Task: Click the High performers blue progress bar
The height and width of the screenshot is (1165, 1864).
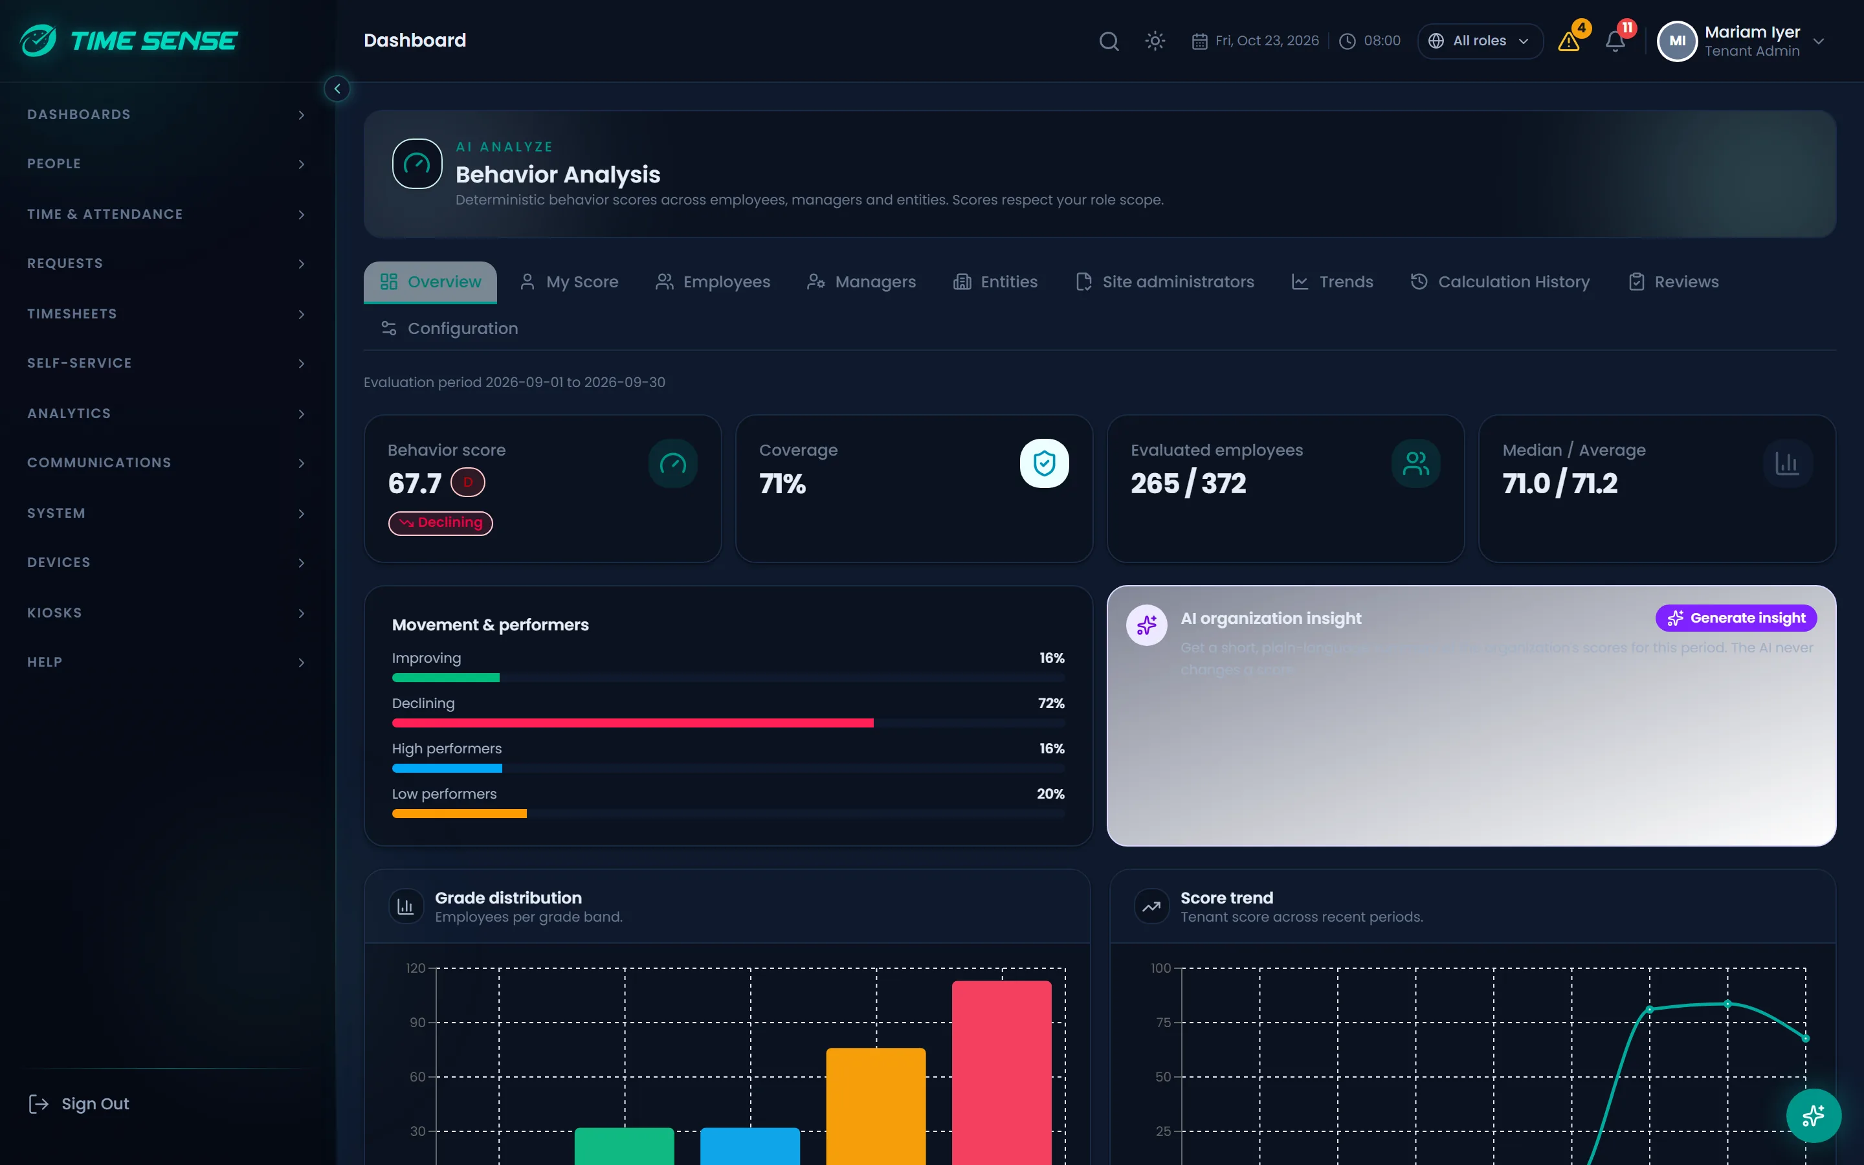Action: [x=447, y=768]
